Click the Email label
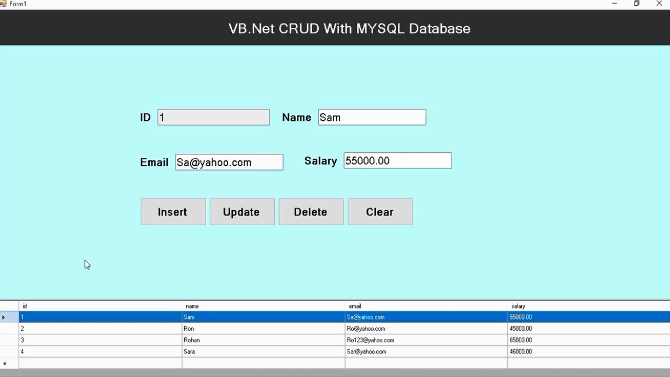670x377 pixels. click(154, 162)
